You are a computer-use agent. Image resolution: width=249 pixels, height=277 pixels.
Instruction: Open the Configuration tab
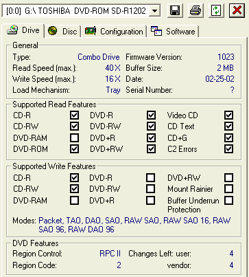coord(114,32)
